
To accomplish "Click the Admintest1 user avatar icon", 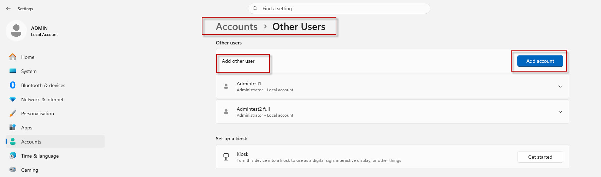I will [226, 86].
